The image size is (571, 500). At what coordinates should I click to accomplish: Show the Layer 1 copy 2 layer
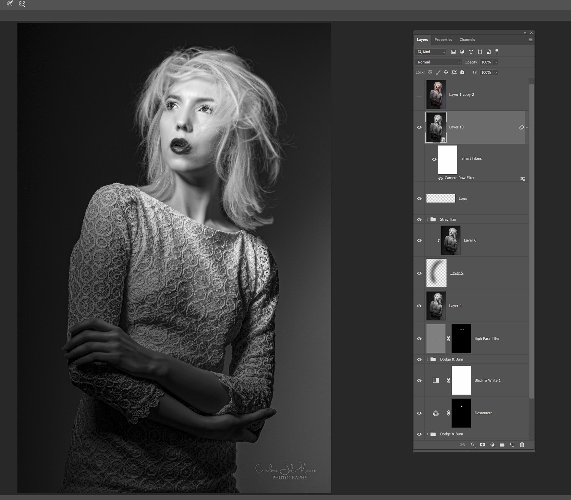pos(419,94)
